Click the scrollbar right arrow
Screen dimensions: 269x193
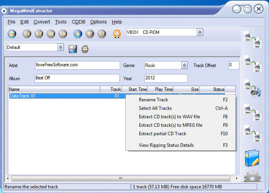[237, 178]
